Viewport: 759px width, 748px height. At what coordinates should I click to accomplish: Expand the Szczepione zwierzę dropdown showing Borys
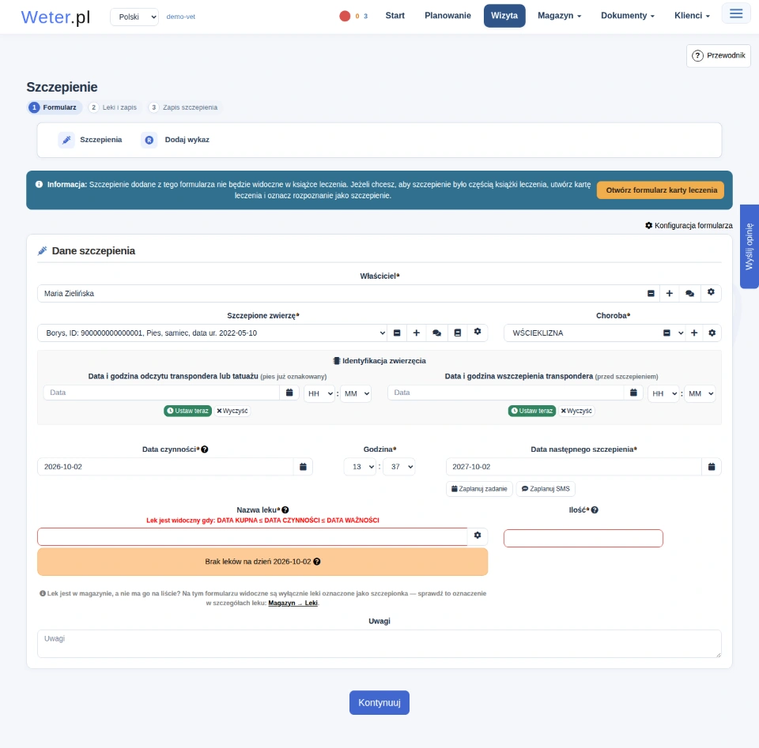pos(213,333)
